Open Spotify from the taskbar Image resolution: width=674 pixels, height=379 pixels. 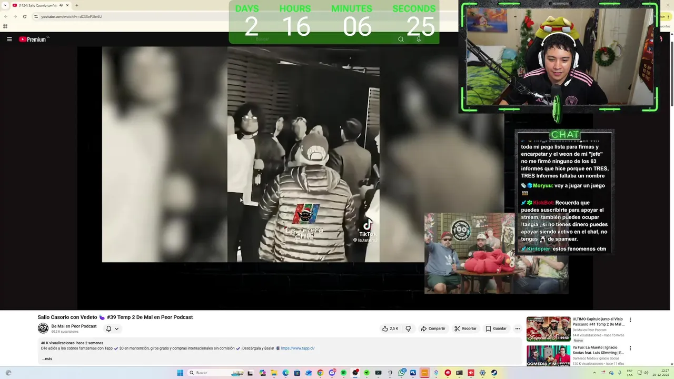[343, 373]
